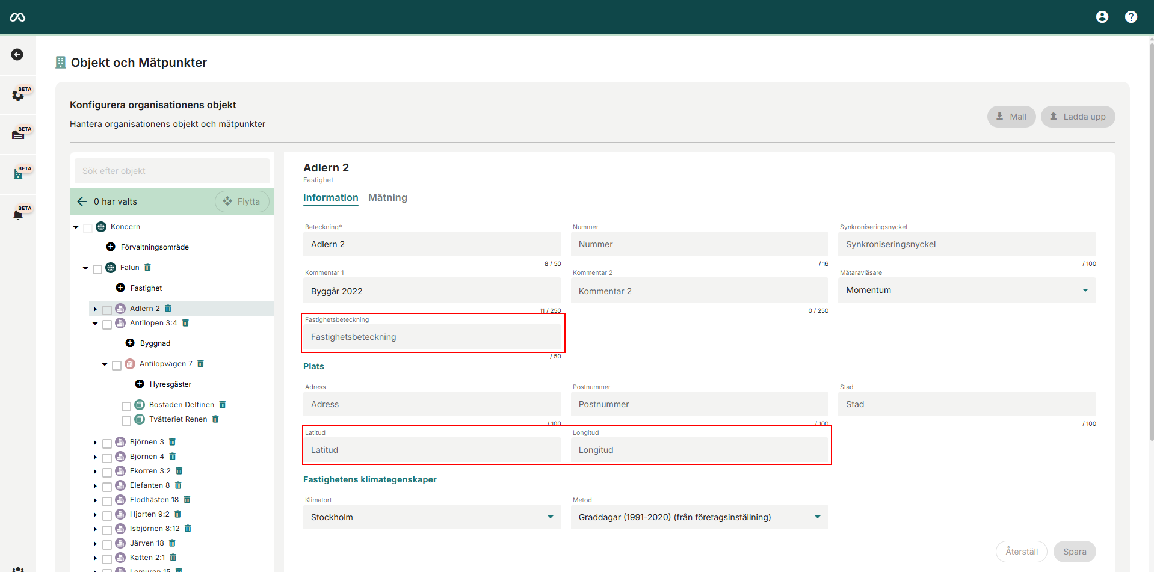The width and height of the screenshot is (1154, 572).
Task: Open the BETA notifications bell in sidebar
Action: 18,214
